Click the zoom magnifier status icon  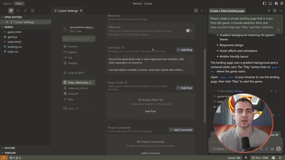[246, 158]
